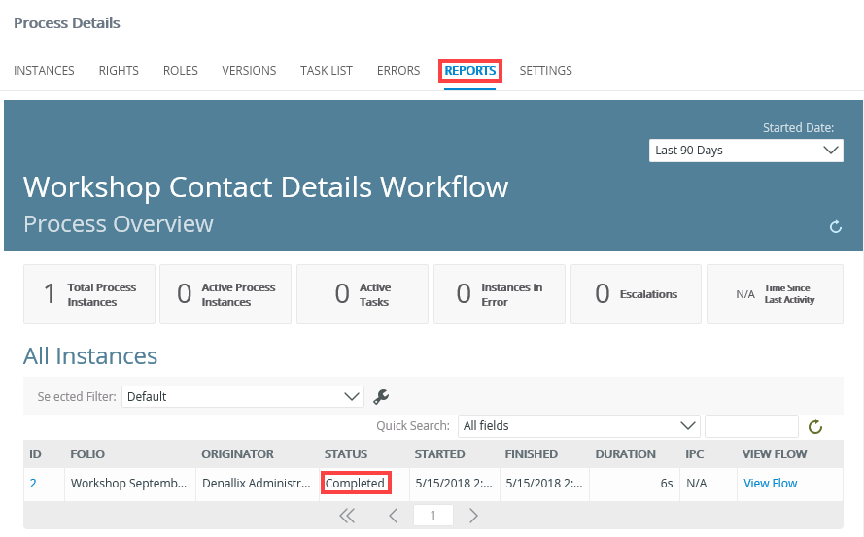Open the Selected Filter dropdown
Screen dimensions: 864x537
242,396
